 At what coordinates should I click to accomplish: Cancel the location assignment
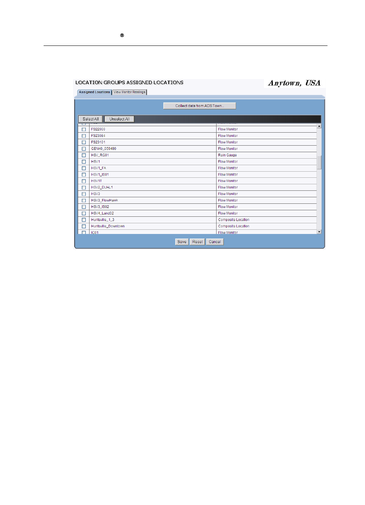(x=215, y=242)
